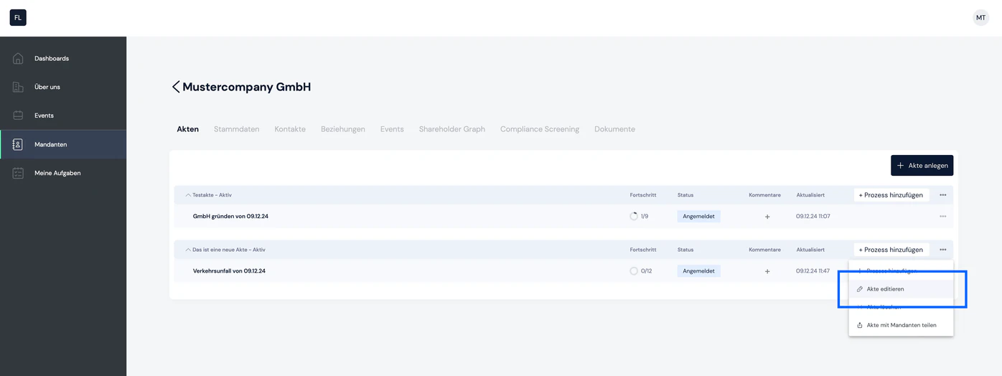Switch to the Beziehungen tab
Image resolution: width=1002 pixels, height=376 pixels.
tap(343, 129)
